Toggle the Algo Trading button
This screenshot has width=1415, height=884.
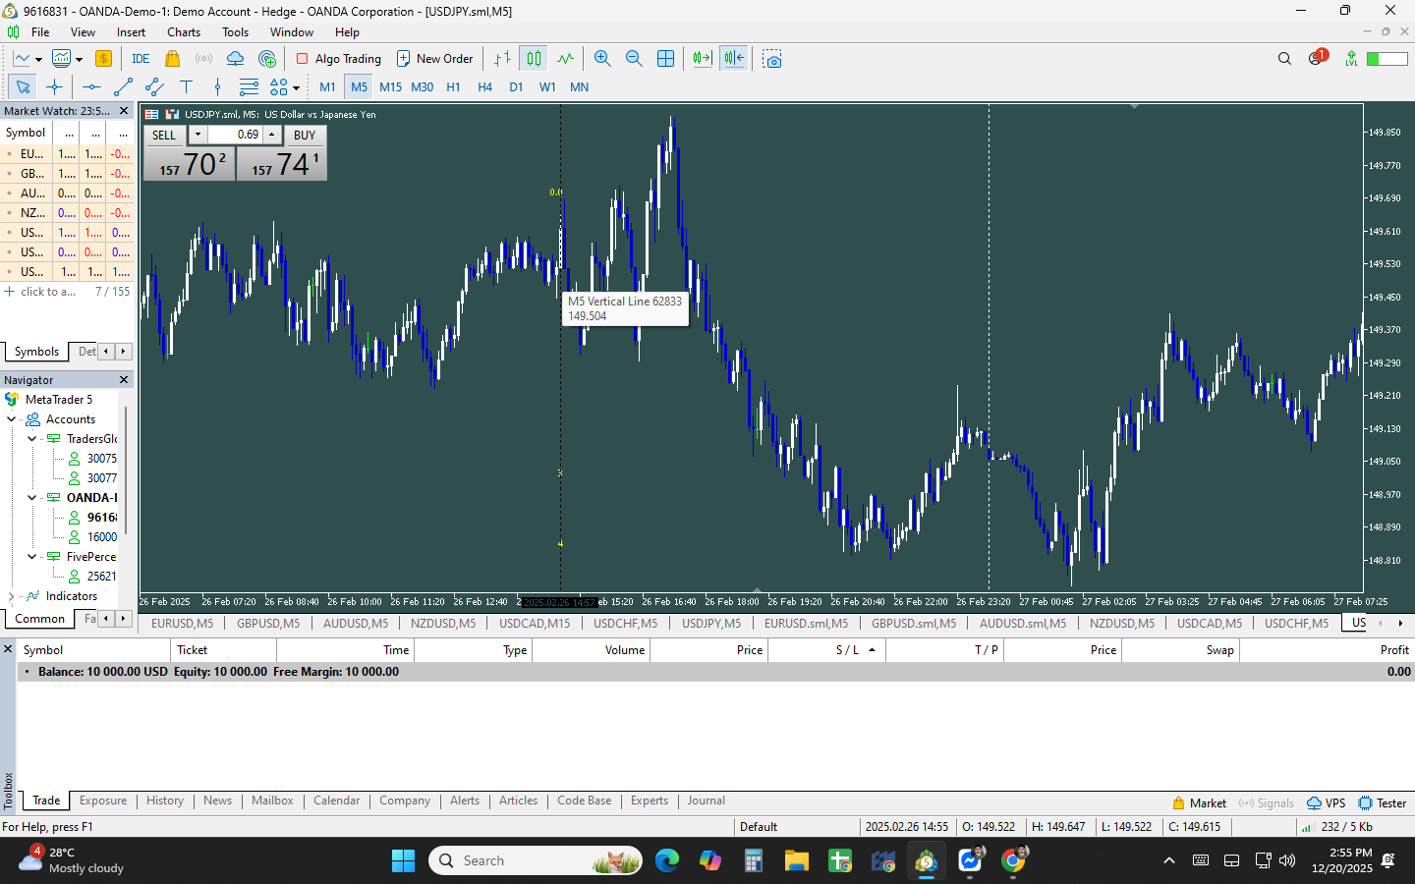coord(338,59)
